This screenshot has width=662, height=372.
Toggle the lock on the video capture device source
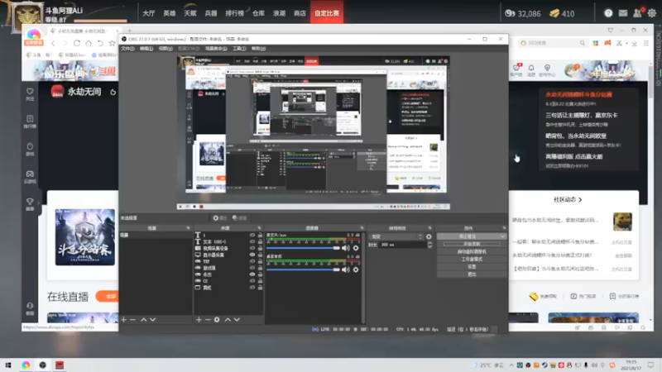[x=260, y=248]
